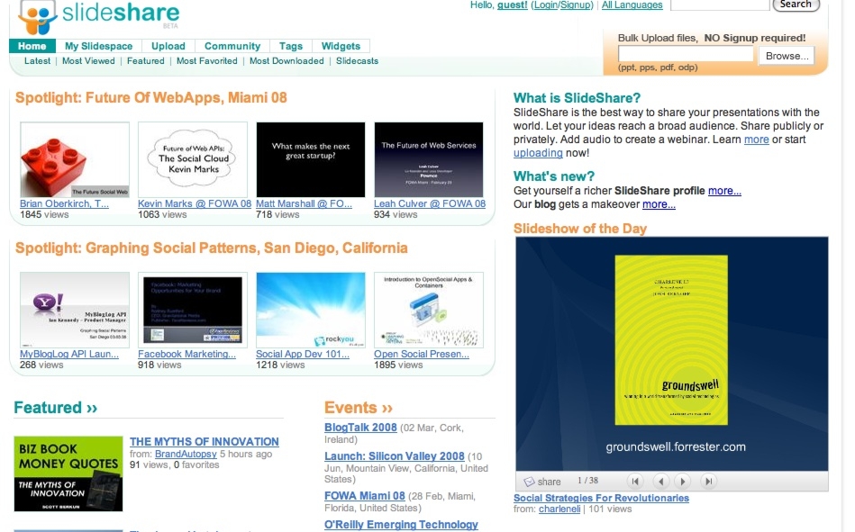Show Latest slideshows

coord(37,61)
